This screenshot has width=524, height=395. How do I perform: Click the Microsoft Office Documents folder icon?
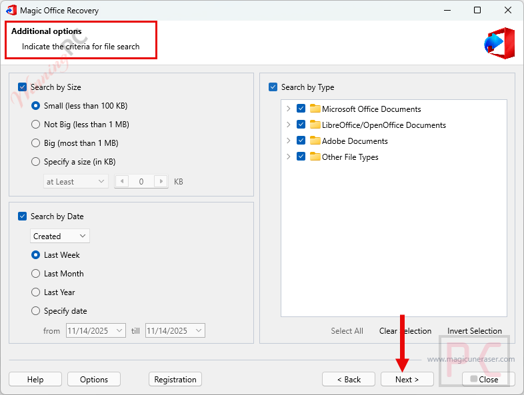coord(315,109)
